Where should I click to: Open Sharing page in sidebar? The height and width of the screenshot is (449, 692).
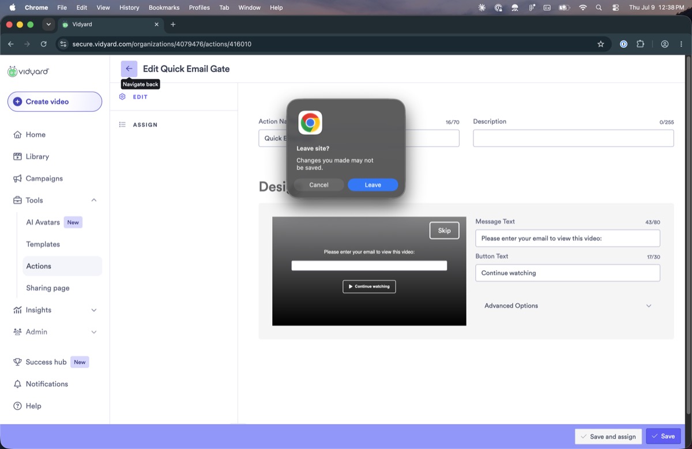47,288
